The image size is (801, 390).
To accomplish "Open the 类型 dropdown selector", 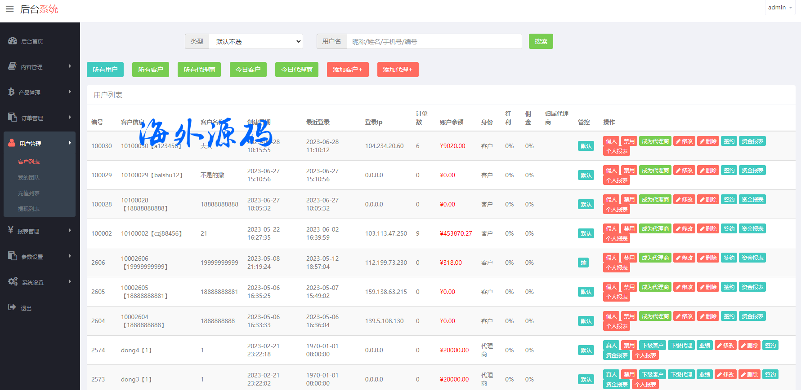I will pyautogui.click(x=256, y=42).
